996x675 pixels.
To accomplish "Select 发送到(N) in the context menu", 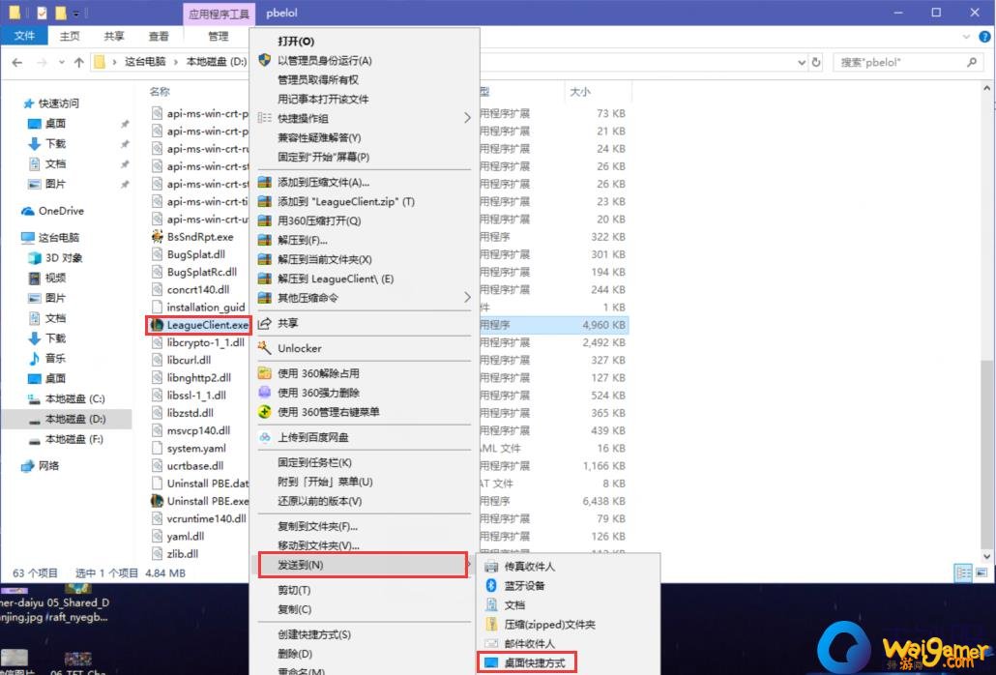I will (364, 565).
